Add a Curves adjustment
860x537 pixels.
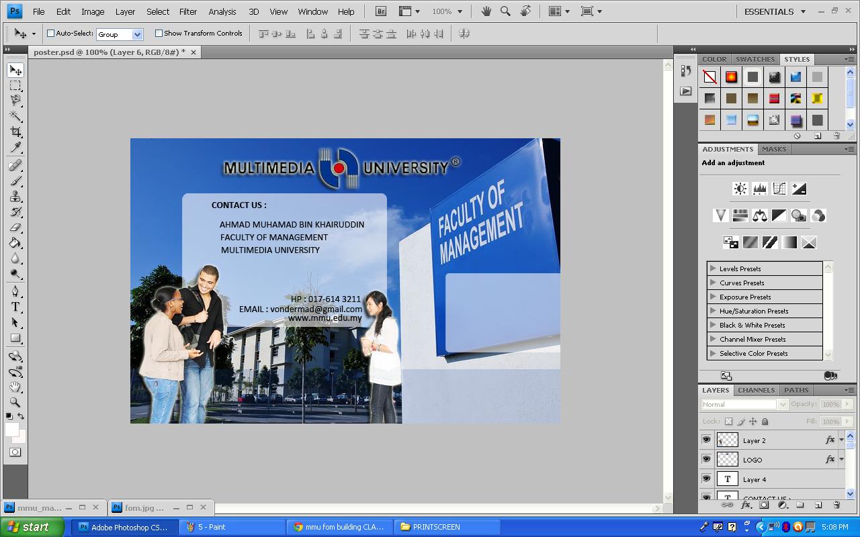pos(779,189)
